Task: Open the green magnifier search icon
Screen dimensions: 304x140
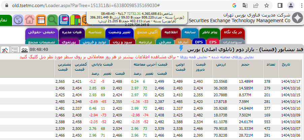Action: pyautogui.click(x=53, y=20)
